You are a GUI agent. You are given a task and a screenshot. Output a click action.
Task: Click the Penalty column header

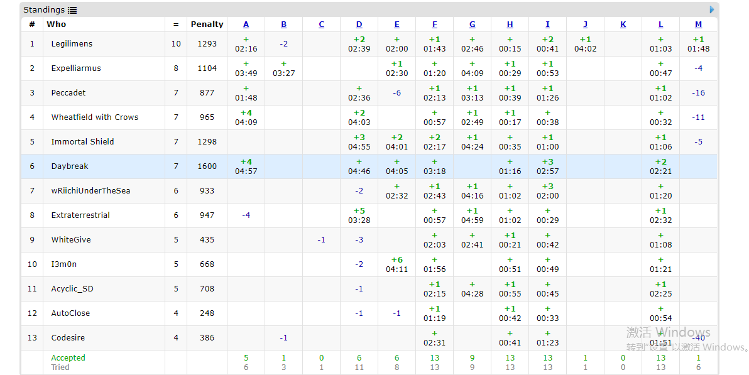(x=207, y=24)
